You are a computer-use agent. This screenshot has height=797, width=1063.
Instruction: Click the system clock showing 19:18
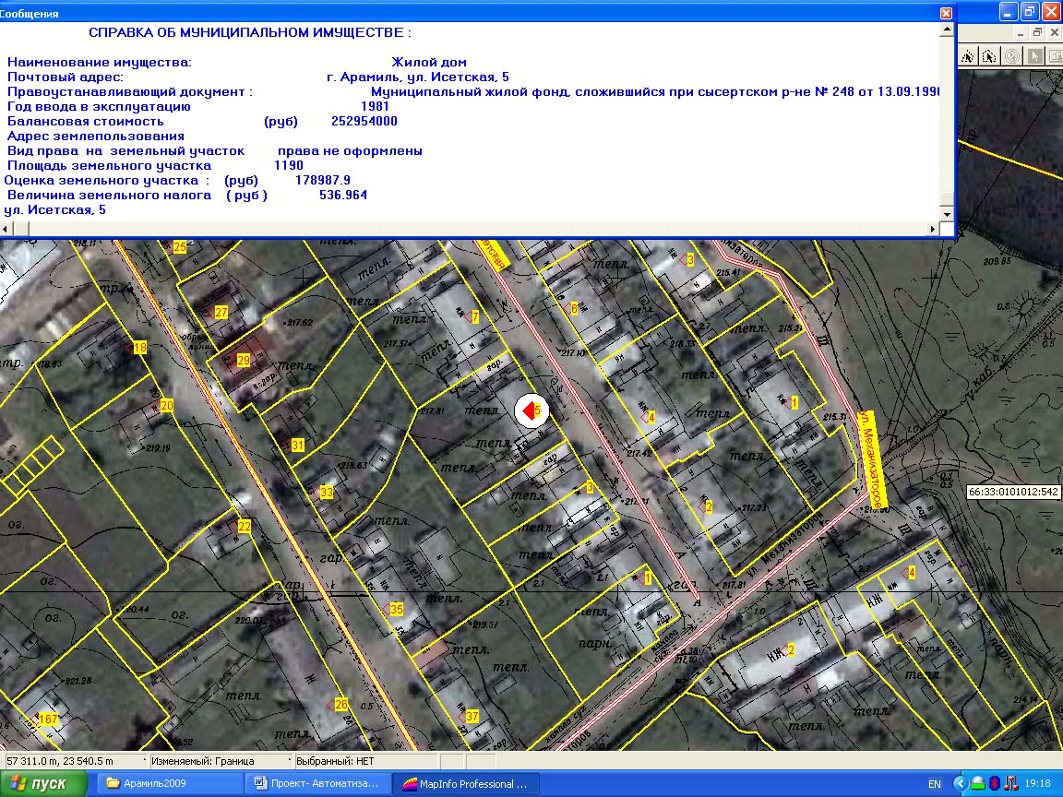(x=1038, y=784)
